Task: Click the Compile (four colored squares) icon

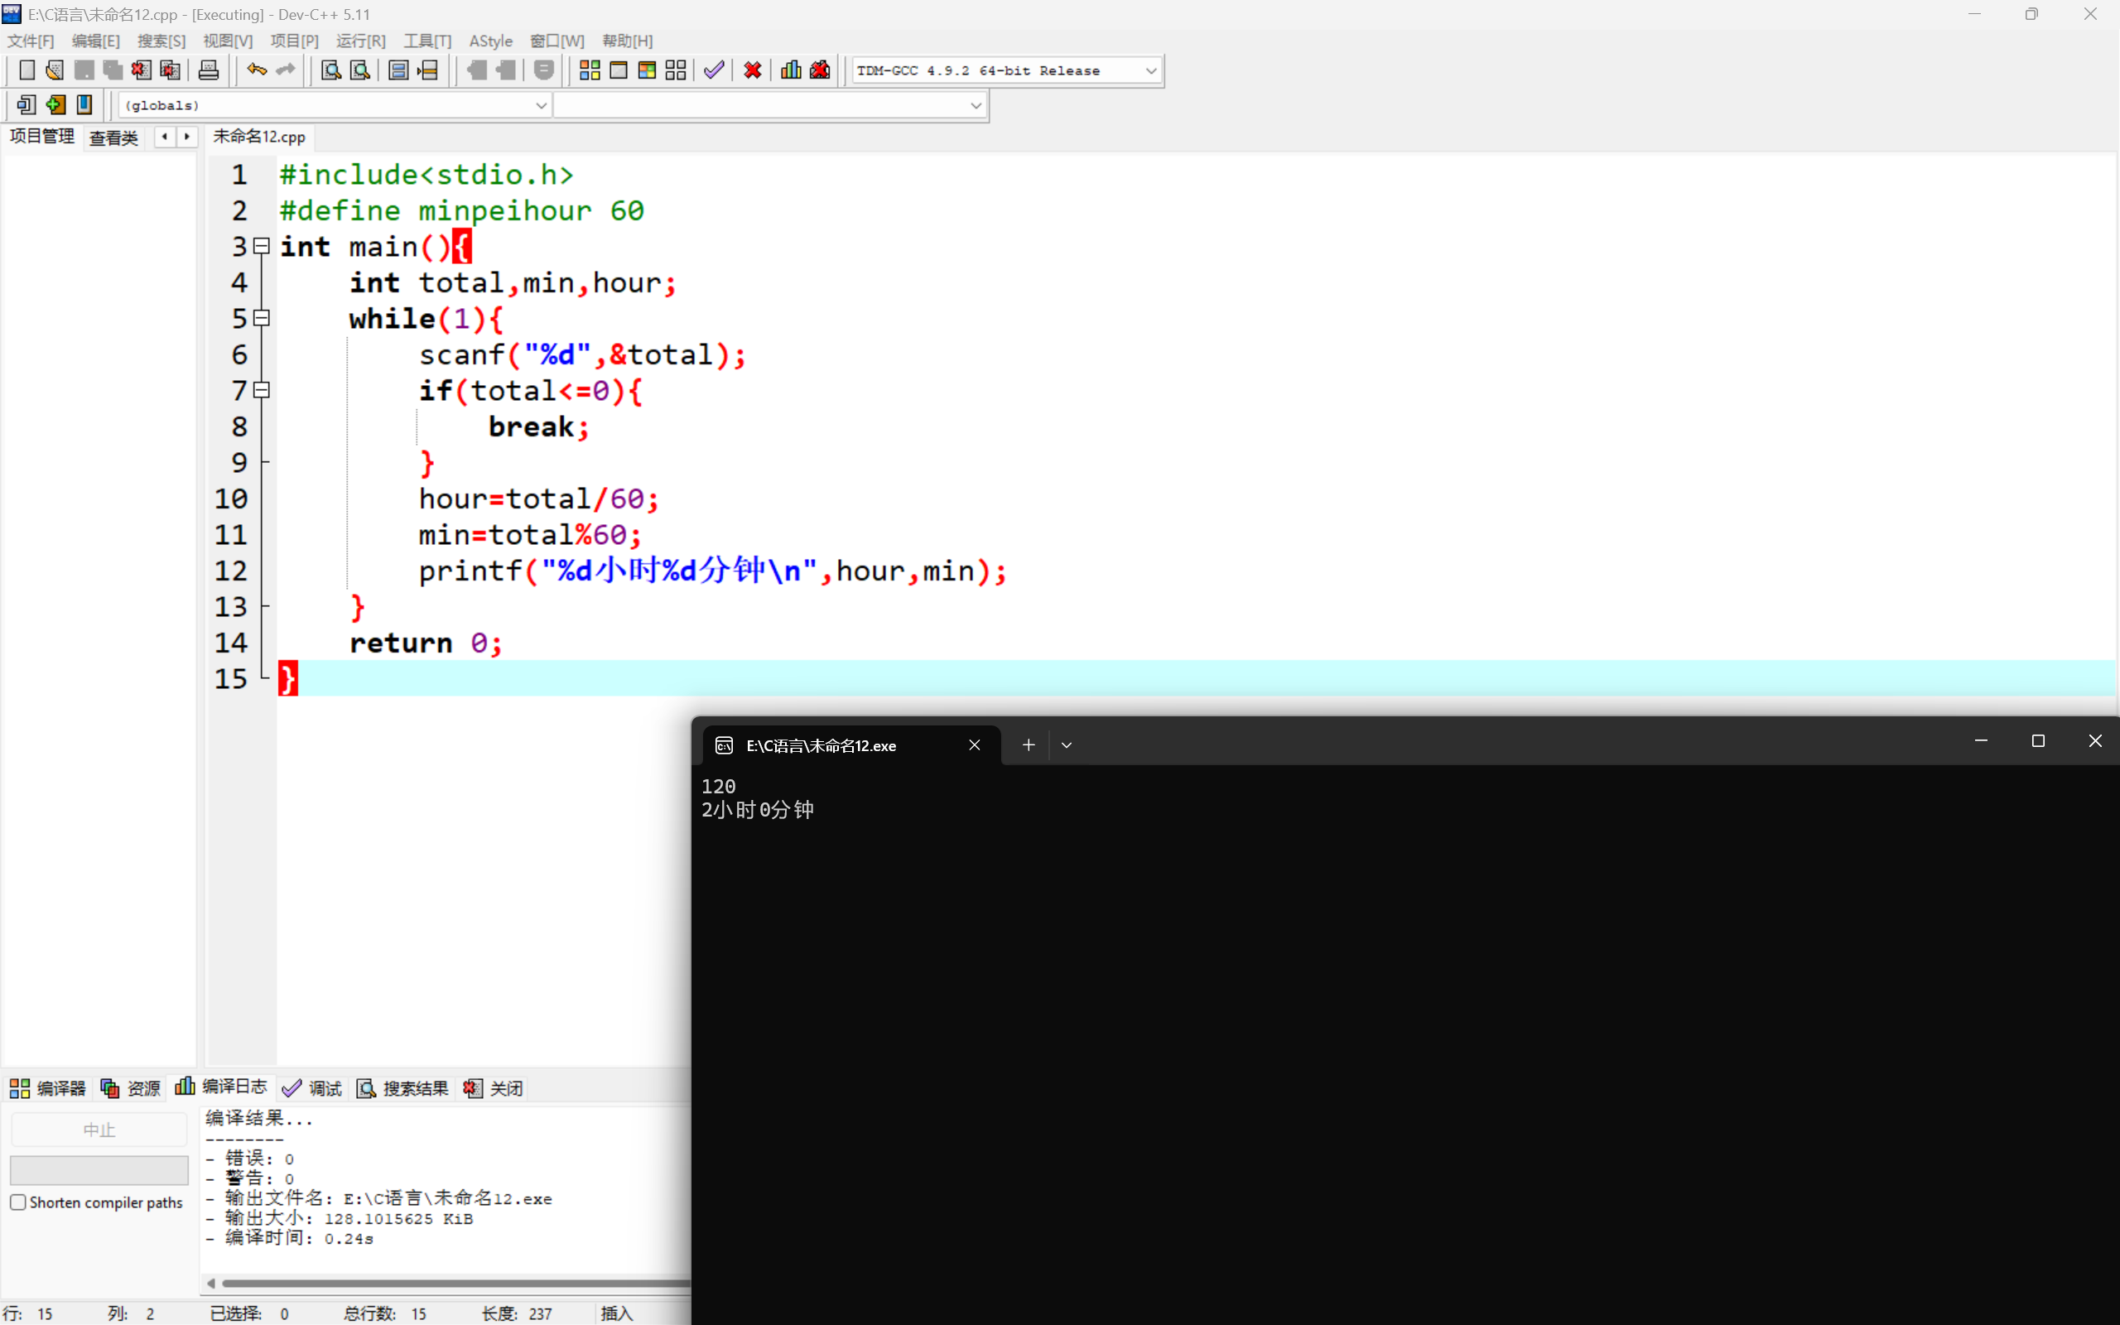Action: click(590, 70)
